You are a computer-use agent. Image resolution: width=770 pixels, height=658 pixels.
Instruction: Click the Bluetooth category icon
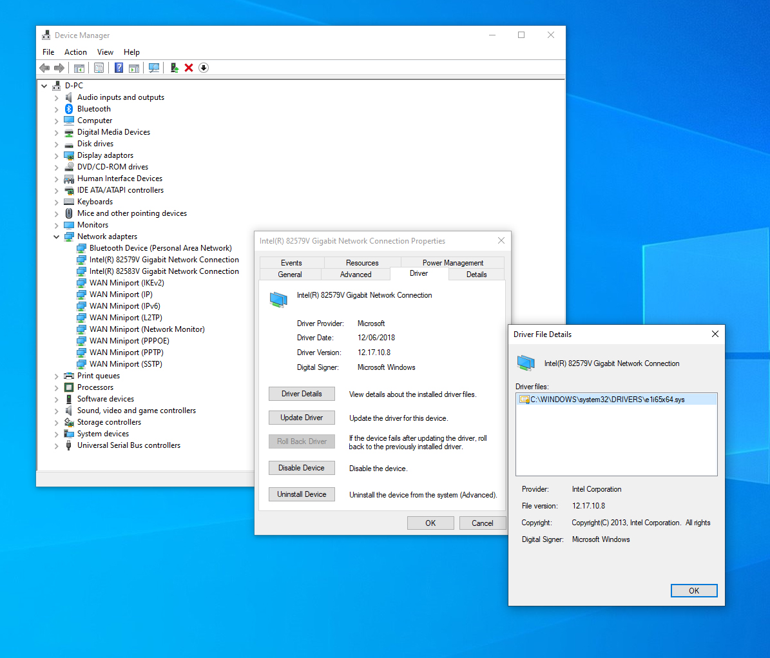tap(69, 109)
